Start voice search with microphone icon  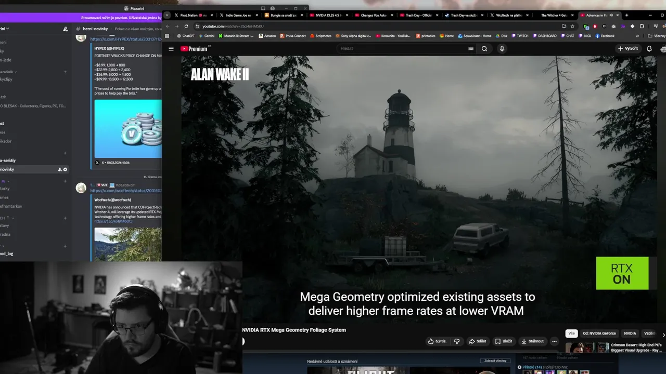(502, 48)
